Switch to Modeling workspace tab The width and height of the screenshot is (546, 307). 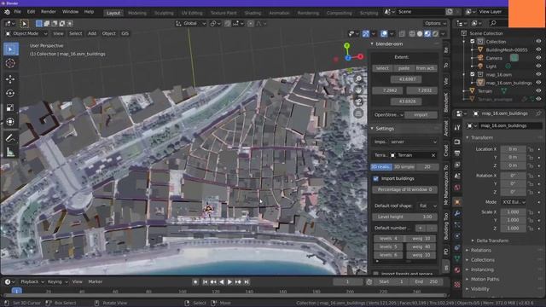tap(137, 13)
